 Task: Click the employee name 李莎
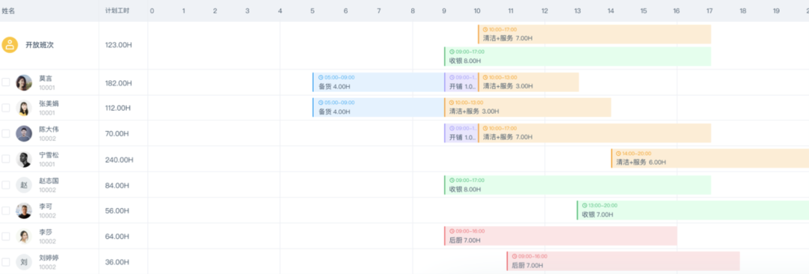click(x=46, y=232)
